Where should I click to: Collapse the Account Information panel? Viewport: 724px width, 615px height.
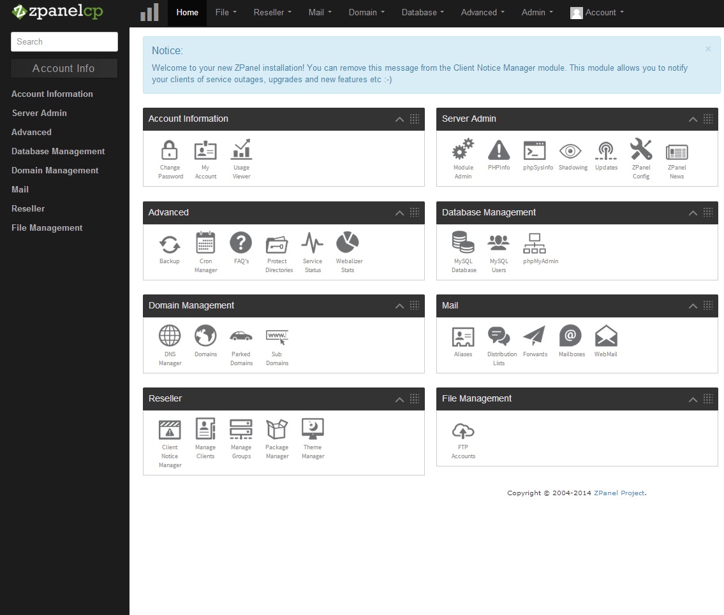[399, 119]
